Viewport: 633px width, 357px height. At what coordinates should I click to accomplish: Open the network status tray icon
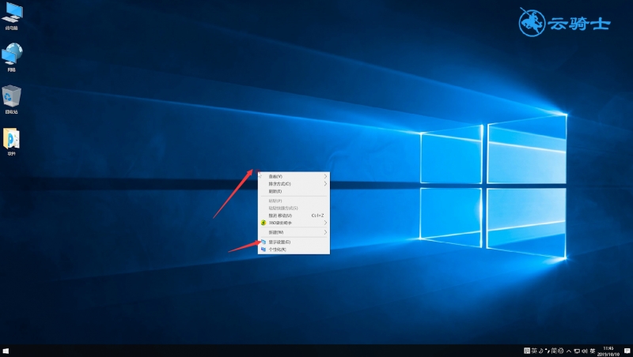pyautogui.click(x=578, y=351)
